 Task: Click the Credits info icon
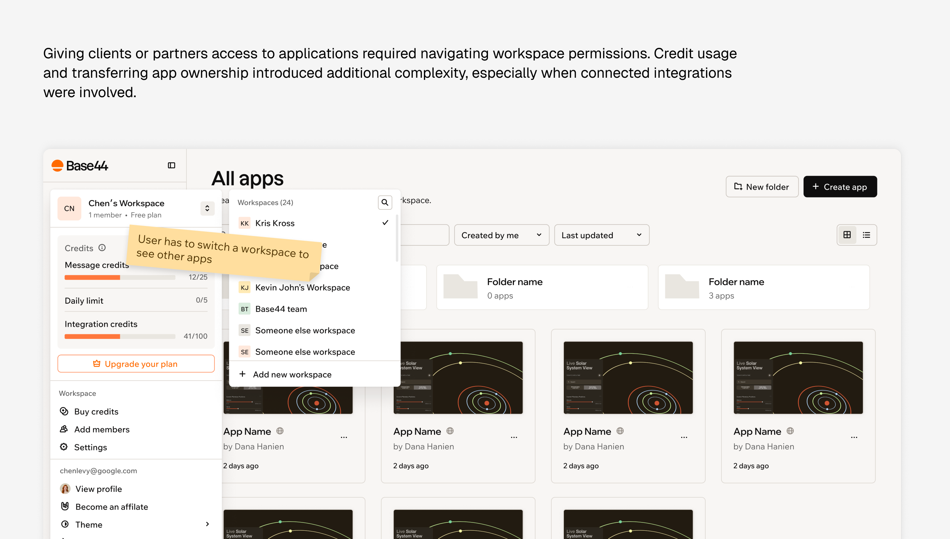(102, 248)
